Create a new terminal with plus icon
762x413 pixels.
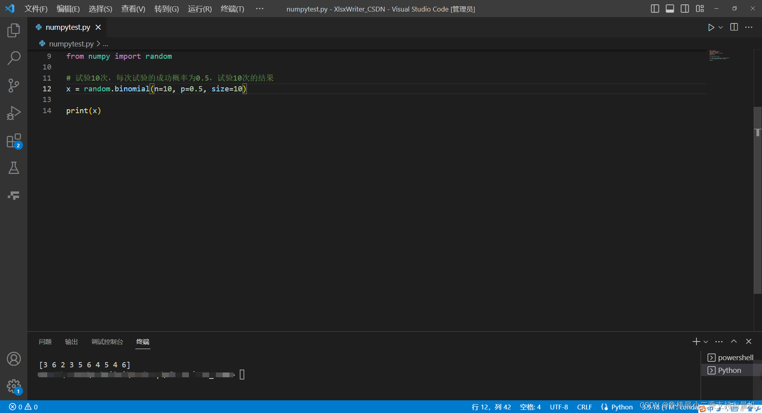[696, 342]
